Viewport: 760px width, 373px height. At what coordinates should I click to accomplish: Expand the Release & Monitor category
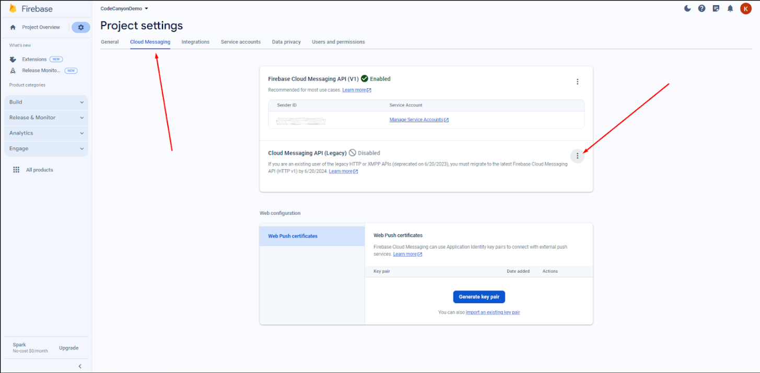46,118
